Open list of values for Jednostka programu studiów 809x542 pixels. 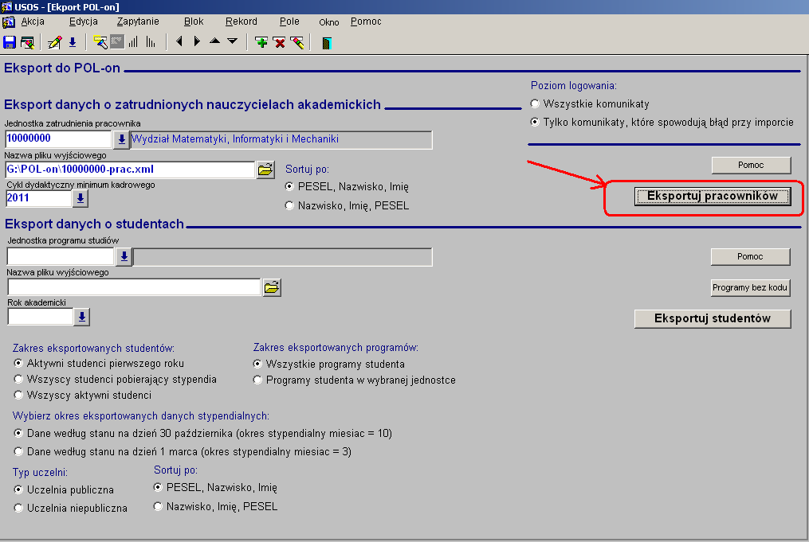124,256
